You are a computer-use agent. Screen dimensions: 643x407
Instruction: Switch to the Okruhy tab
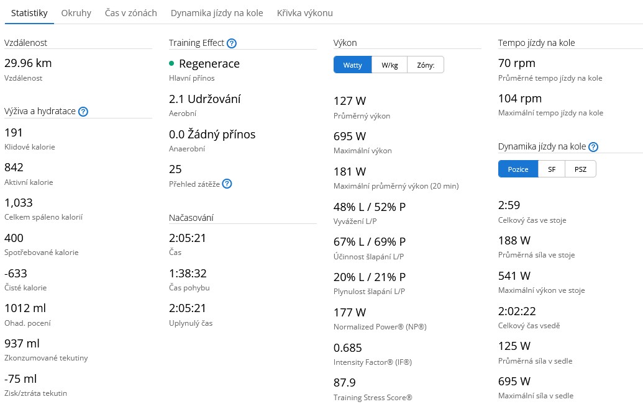(x=76, y=13)
